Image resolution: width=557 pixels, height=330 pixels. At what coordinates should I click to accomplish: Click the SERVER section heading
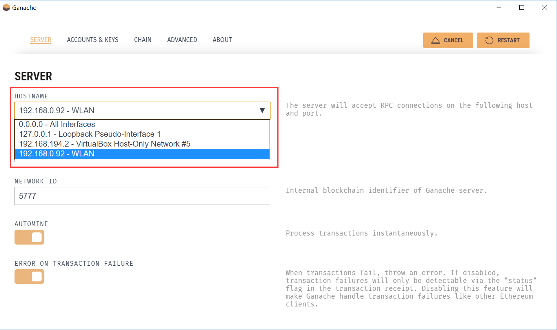33,76
